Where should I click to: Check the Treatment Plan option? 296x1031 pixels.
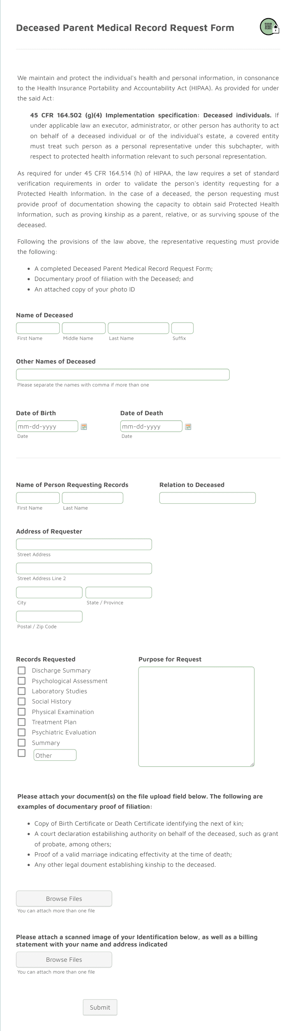pyautogui.click(x=22, y=722)
